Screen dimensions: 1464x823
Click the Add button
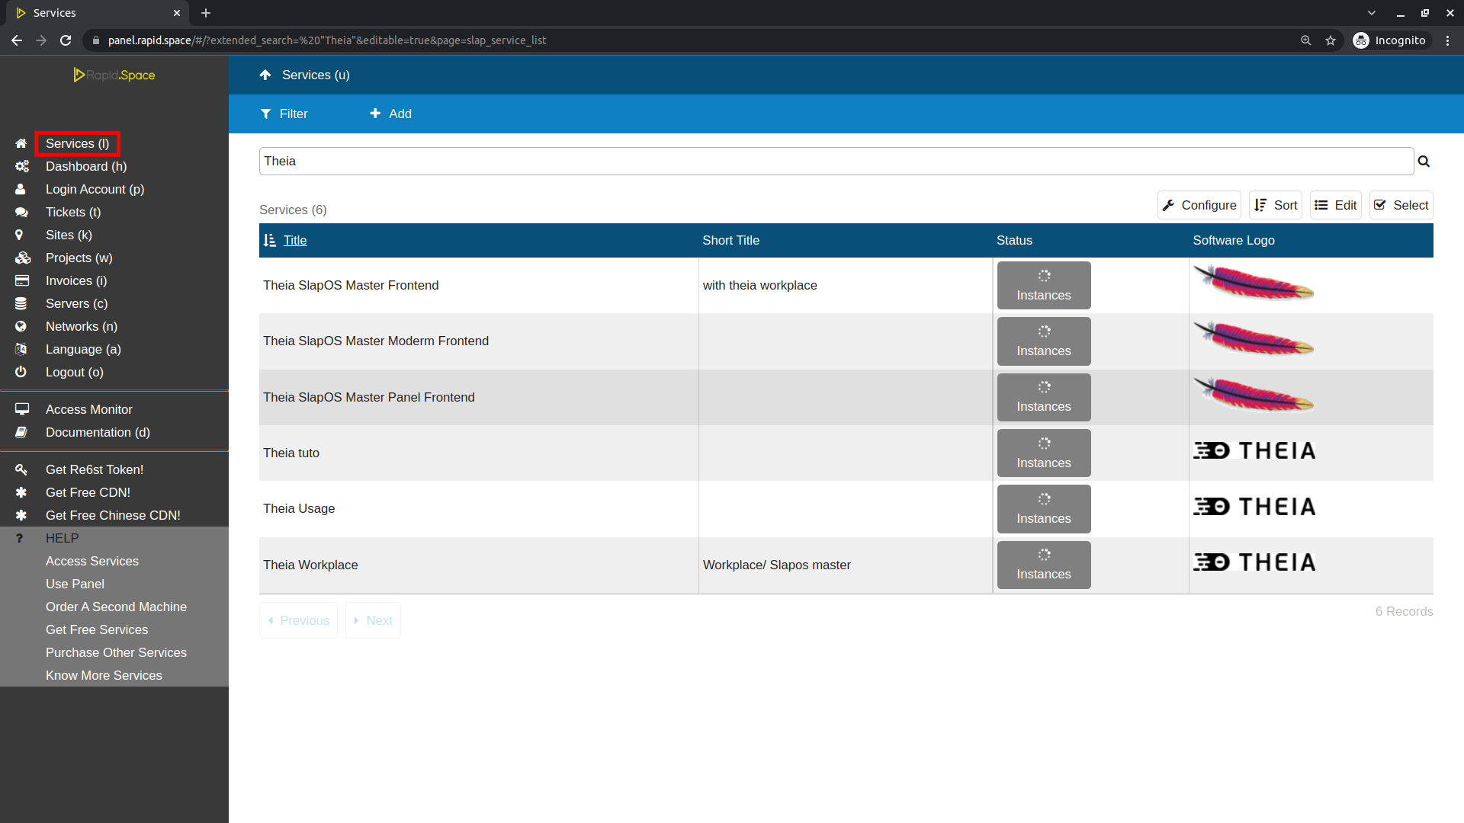click(x=390, y=114)
